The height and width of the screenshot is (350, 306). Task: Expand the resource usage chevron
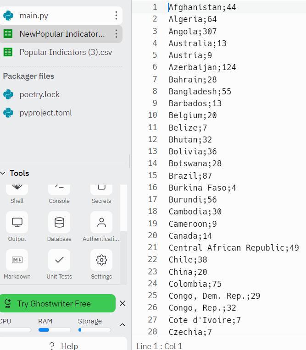click(x=122, y=325)
